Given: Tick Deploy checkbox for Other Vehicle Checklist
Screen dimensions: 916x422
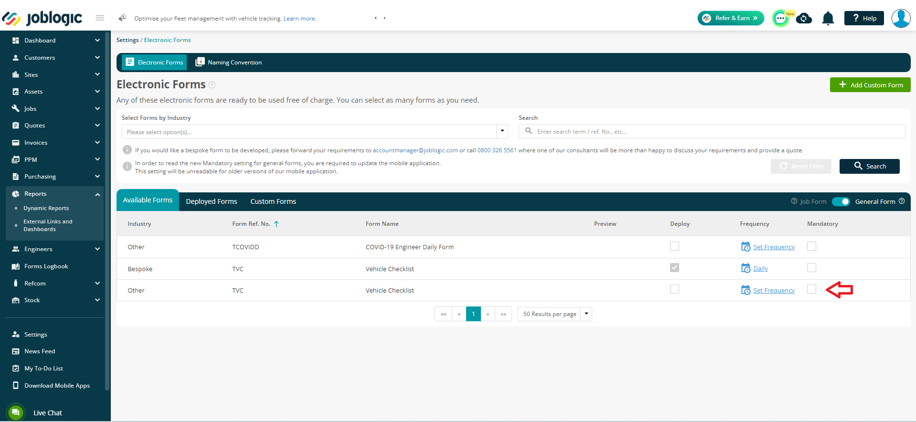Looking at the screenshot, I should (674, 289).
